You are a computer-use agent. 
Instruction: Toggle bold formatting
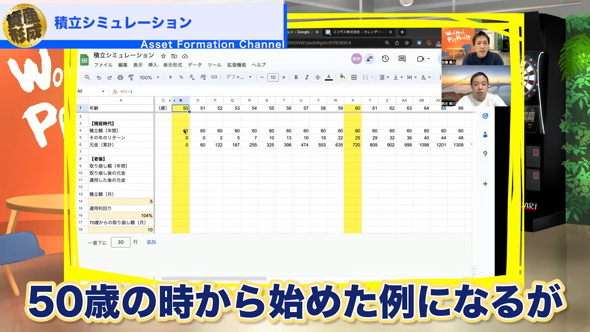point(296,77)
